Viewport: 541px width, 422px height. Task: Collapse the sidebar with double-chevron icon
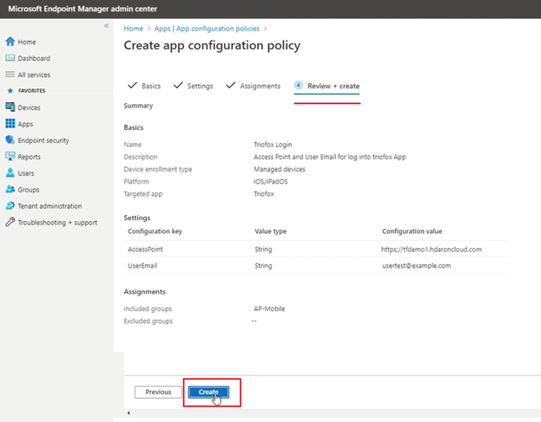(x=106, y=26)
